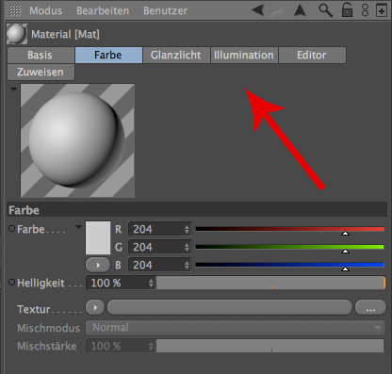Switch to the Basis tab
The width and height of the screenshot is (392, 374).
[41, 56]
